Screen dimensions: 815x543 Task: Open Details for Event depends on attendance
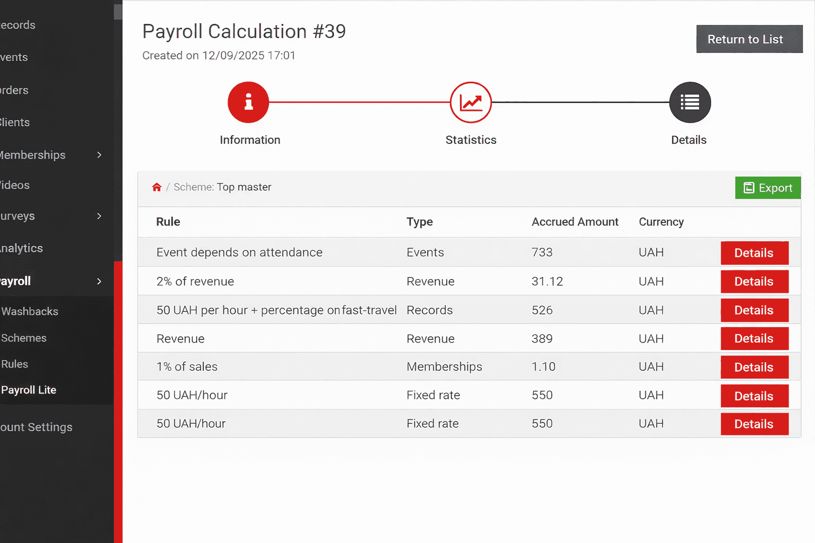click(x=754, y=253)
